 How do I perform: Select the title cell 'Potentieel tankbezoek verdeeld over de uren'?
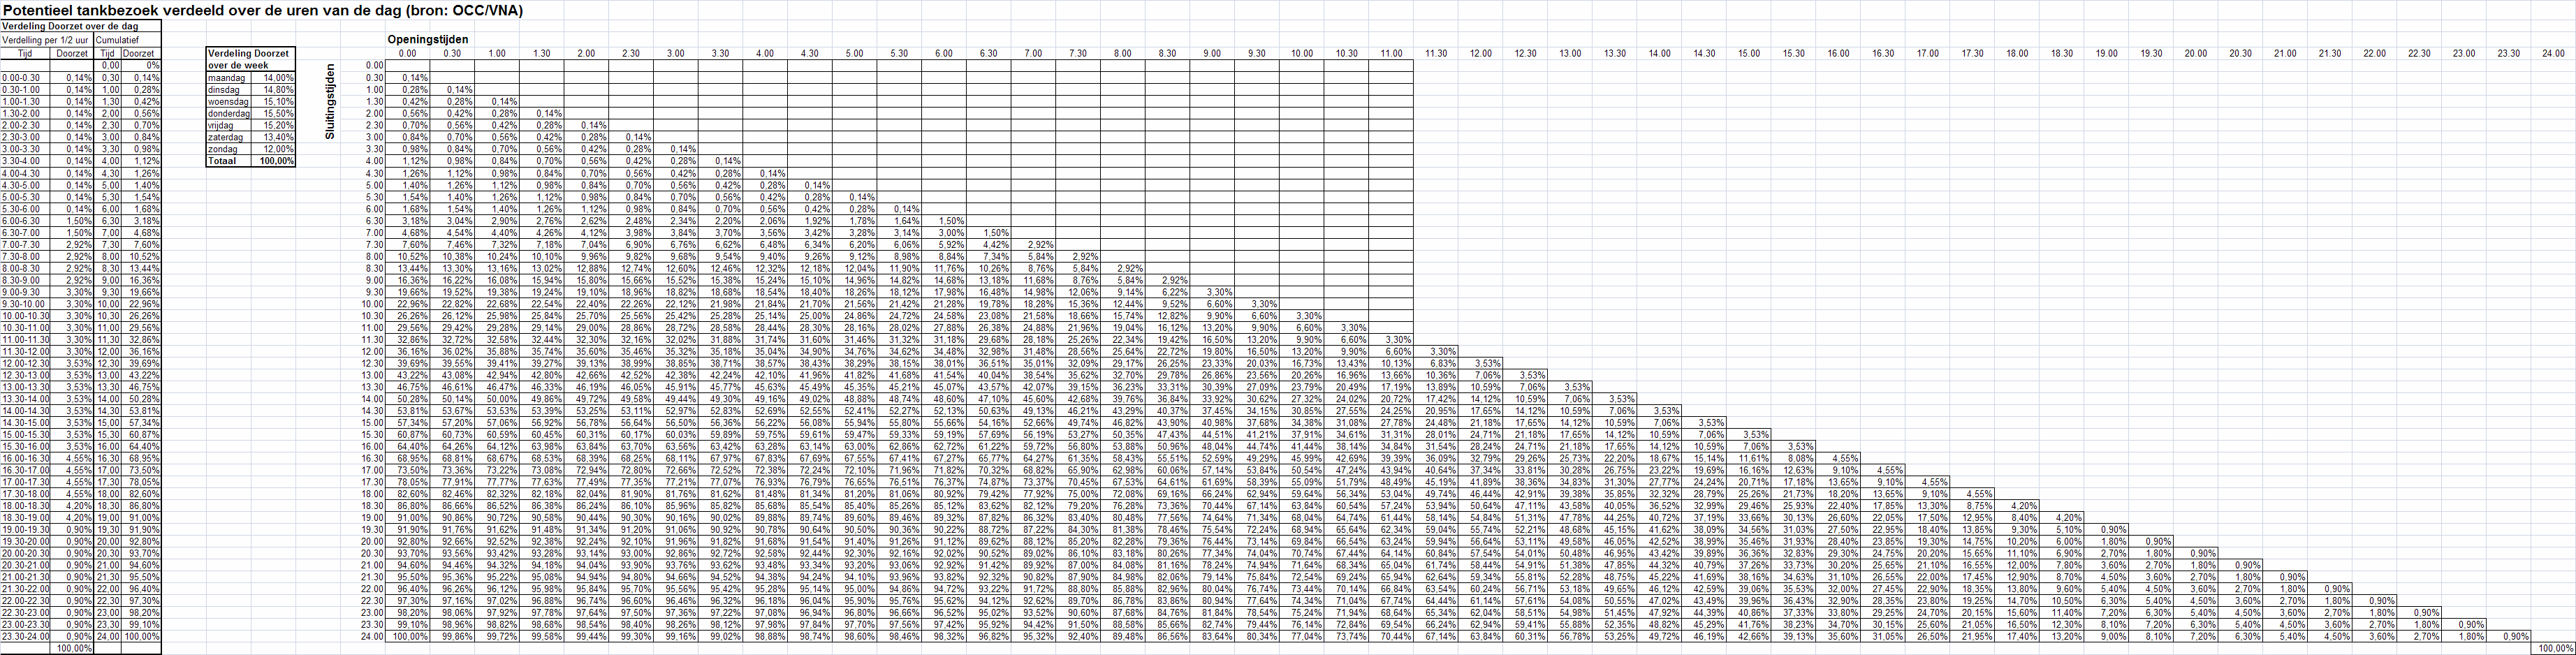[262, 10]
